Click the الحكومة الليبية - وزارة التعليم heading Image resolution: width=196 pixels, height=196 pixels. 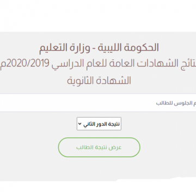coord(99,48)
